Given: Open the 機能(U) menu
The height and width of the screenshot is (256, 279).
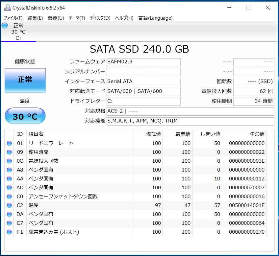Looking at the screenshot, I should pos(56,18).
